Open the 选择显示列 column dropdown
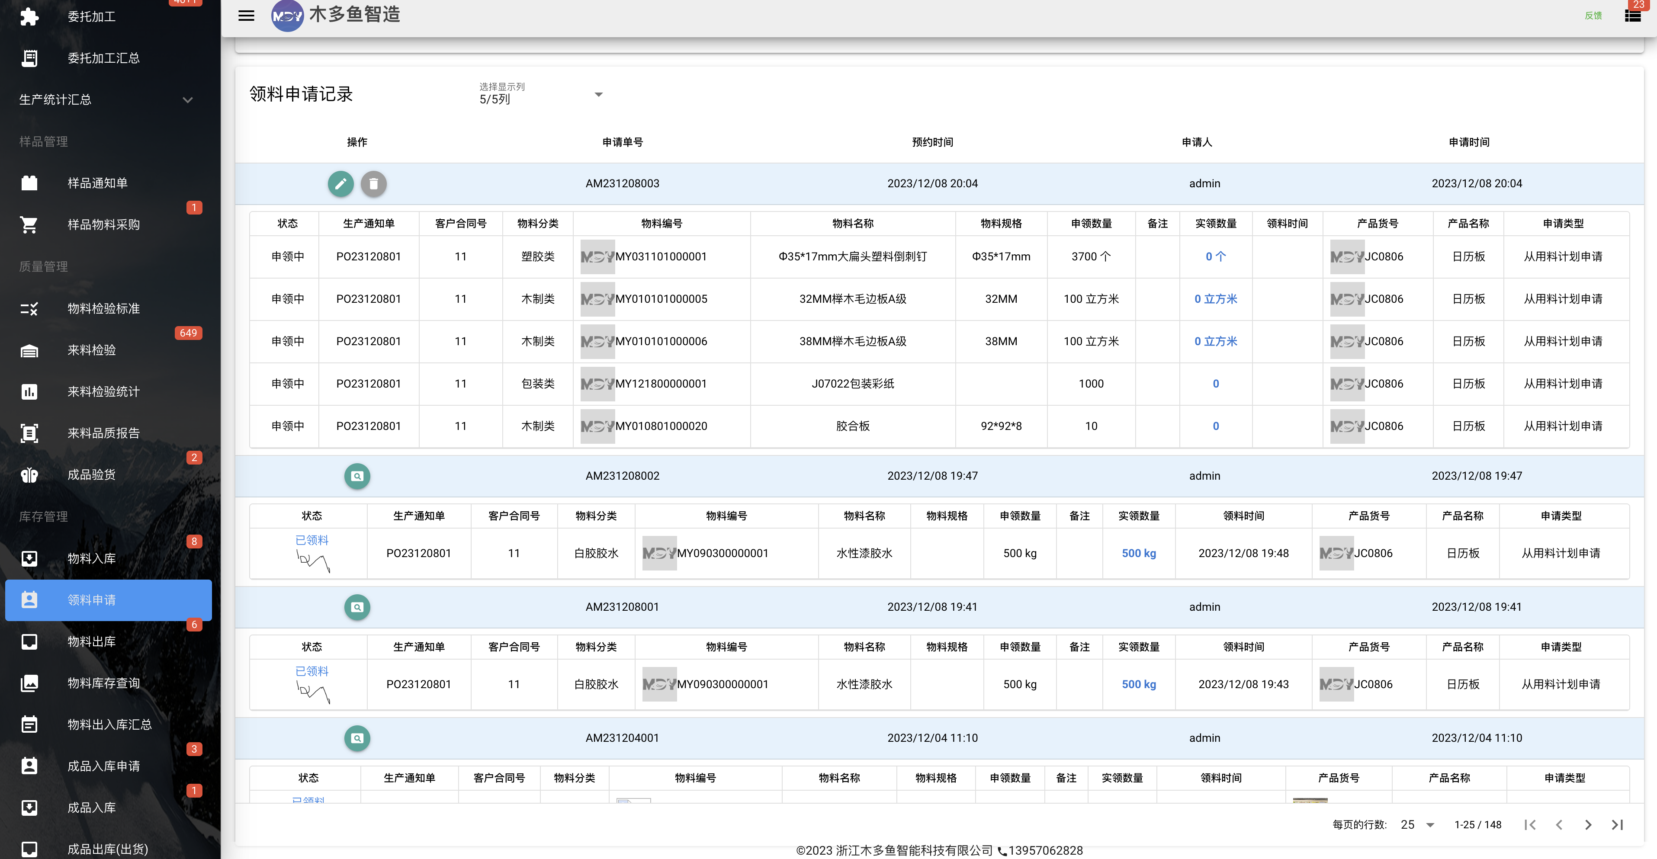 541,95
